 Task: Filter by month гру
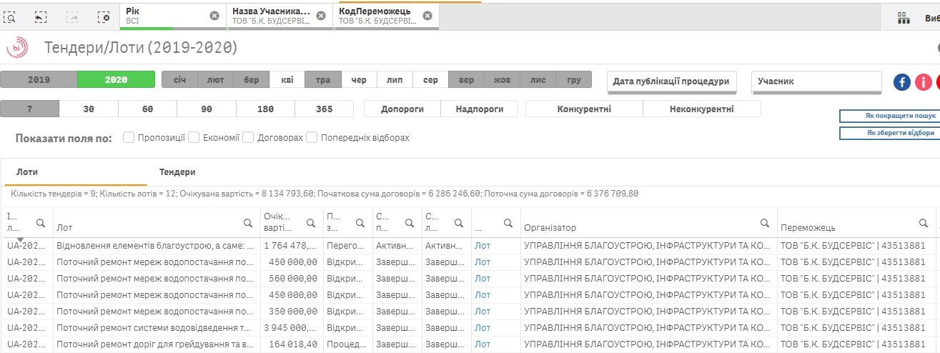pyautogui.click(x=574, y=80)
